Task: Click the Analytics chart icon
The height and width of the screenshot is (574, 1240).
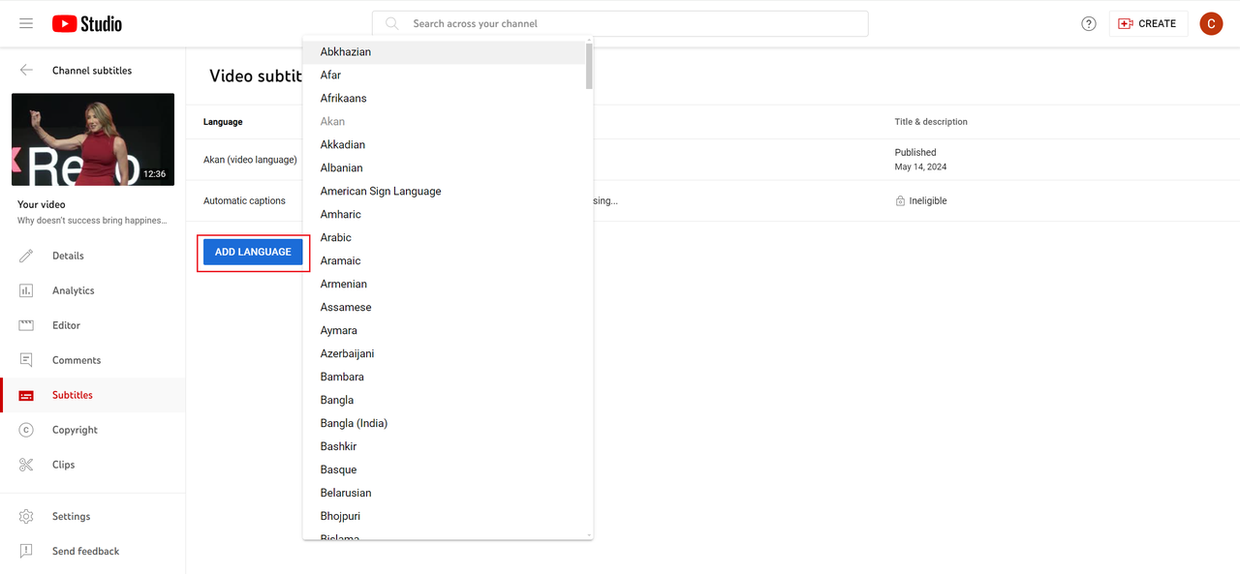Action: point(26,290)
